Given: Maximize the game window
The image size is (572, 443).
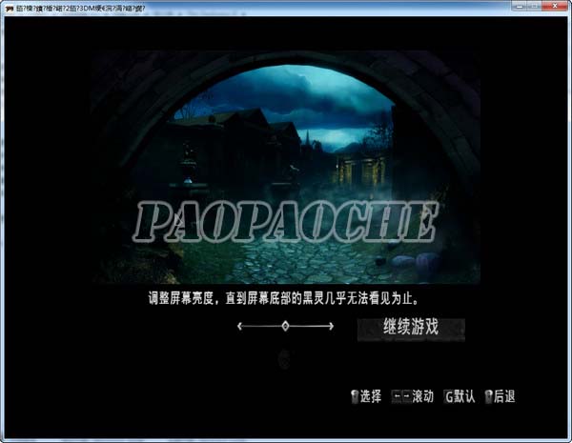Looking at the screenshot, I should coord(535,6).
